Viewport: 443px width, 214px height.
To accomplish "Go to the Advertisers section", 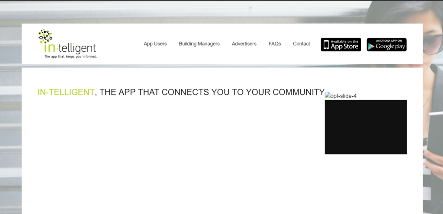I will [x=244, y=44].
